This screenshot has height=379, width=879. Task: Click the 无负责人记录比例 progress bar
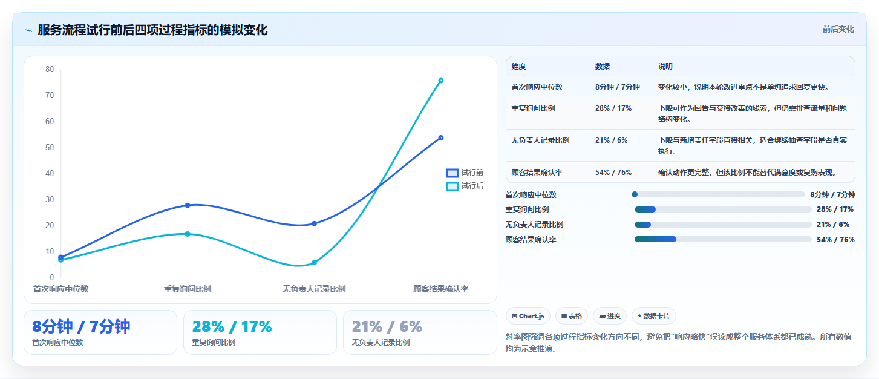(723, 225)
